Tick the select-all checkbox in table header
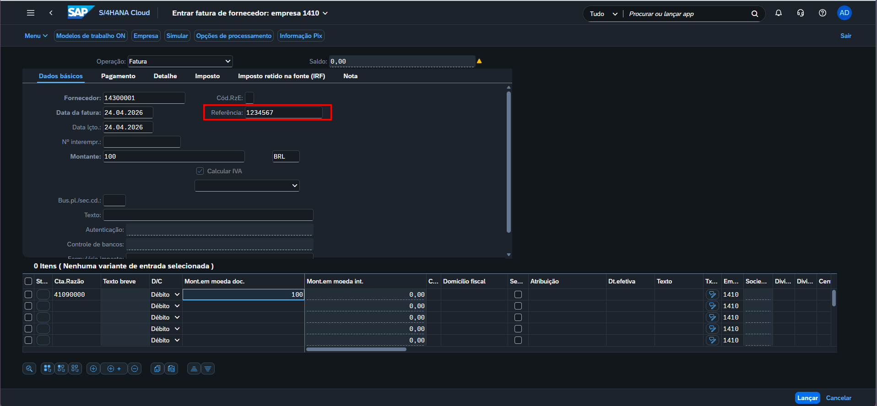This screenshot has width=877, height=406. click(x=28, y=281)
